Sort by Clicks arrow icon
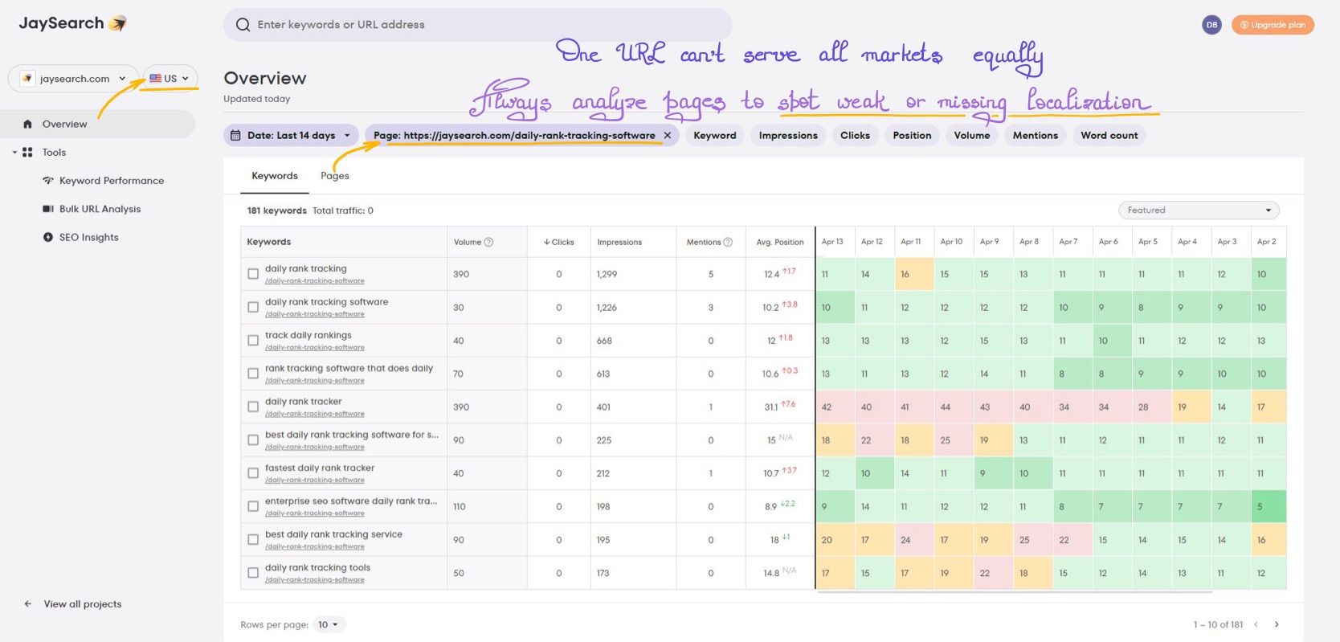 (x=547, y=242)
